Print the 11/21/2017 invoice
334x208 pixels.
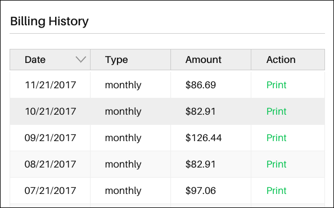pos(276,85)
